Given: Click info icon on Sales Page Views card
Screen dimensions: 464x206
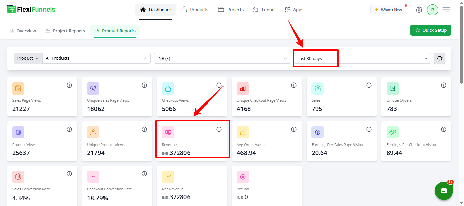Looking at the screenshot, I should (x=69, y=85).
